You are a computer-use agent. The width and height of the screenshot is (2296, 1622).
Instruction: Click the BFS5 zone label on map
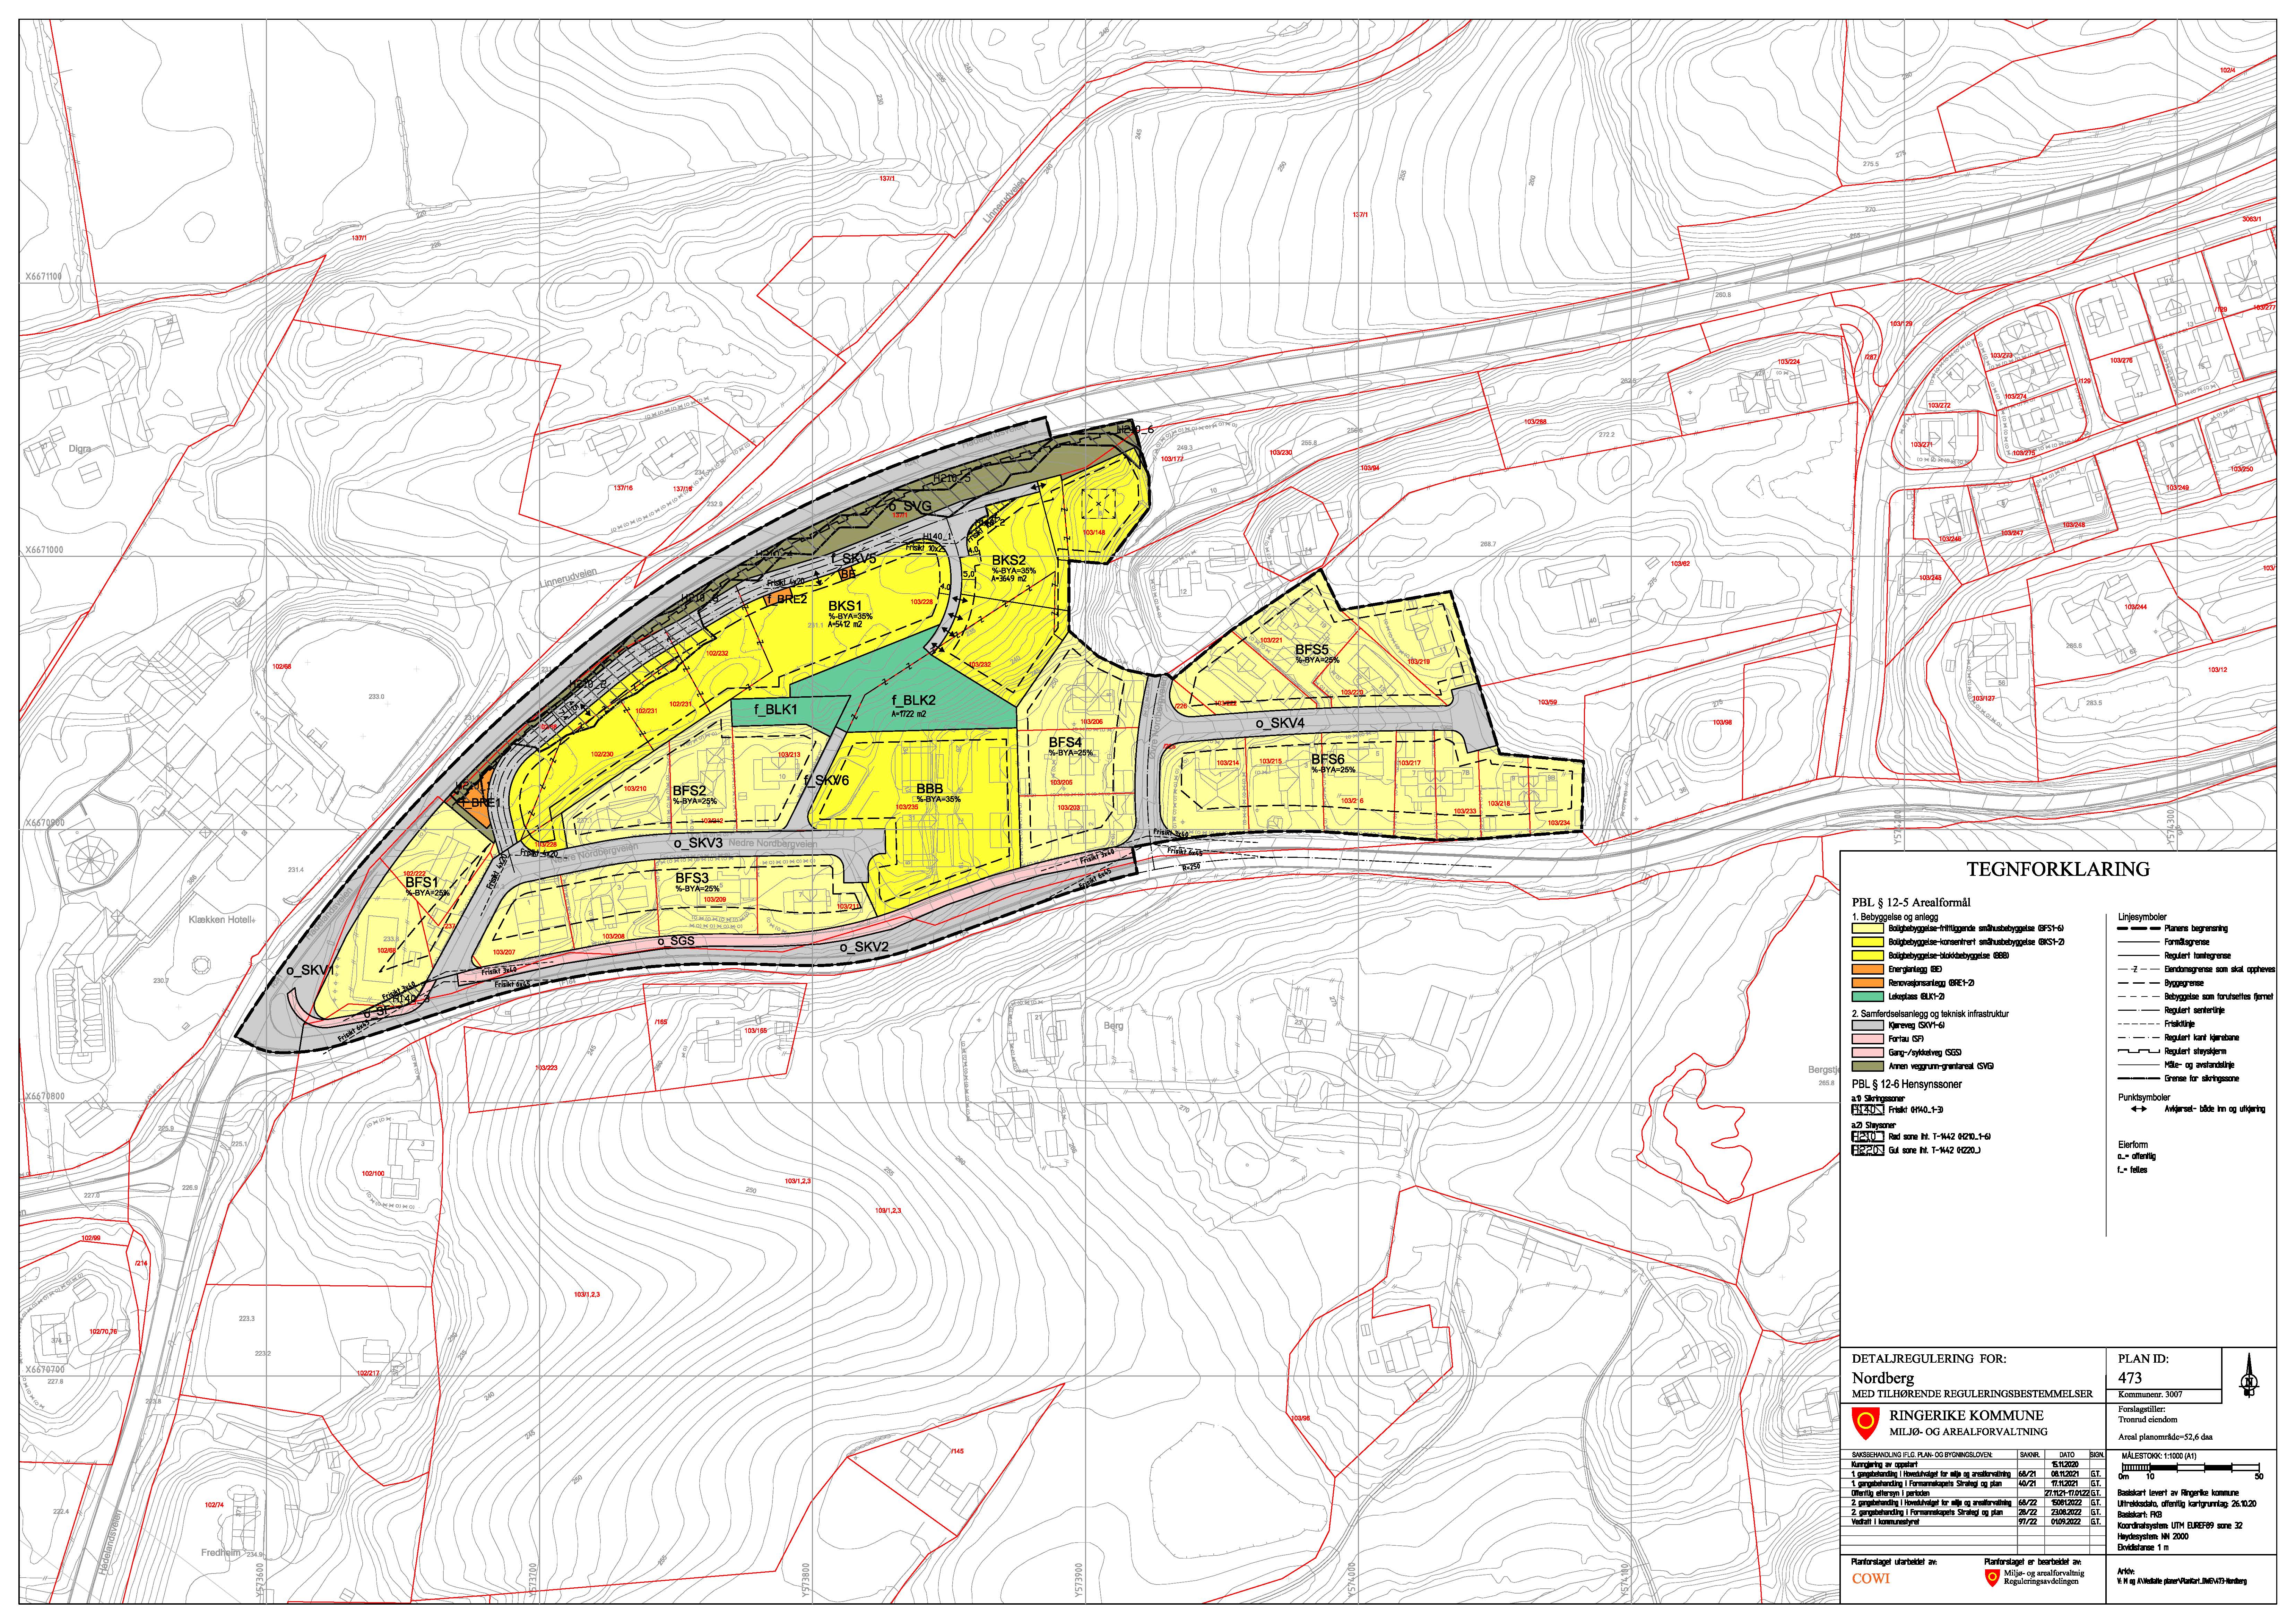coord(1312,650)
